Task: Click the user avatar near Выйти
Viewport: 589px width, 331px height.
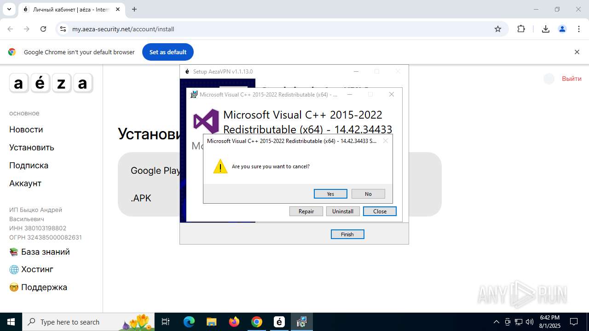Action: (549, 79)
